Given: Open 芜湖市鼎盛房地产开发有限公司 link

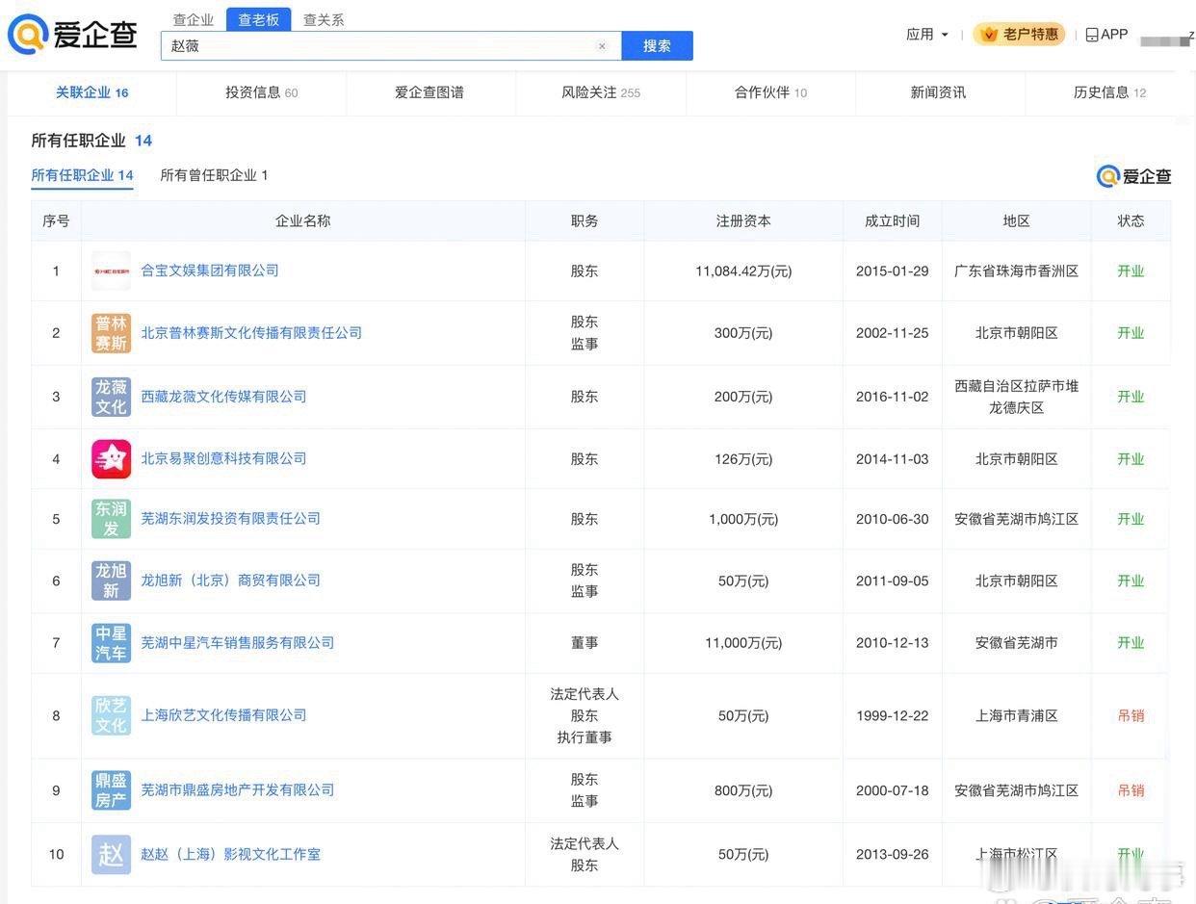Looking at the screenshot, I should coord(237,790).
